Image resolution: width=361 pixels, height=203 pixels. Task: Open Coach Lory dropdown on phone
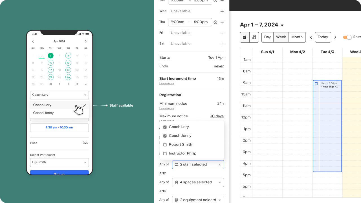60,95
